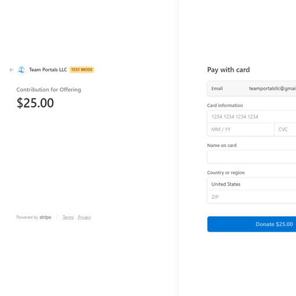Image resolution: width=296 pixels, height=296 pixels.
Task: Click the $25.00 amount text
Action: tap(35, 103)
